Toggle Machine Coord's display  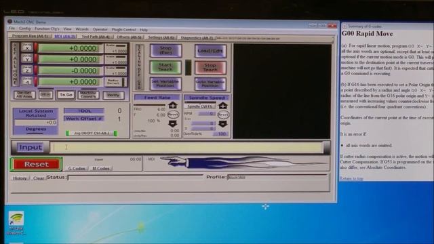click(88, 95)
